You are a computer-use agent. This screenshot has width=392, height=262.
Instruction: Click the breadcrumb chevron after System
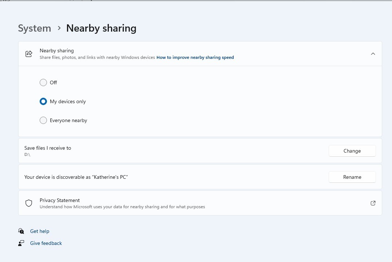pos(59,28)
